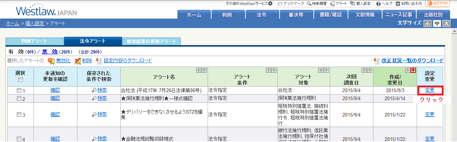Click 変更 link for 会社法 alert

(x=430, y=90)
